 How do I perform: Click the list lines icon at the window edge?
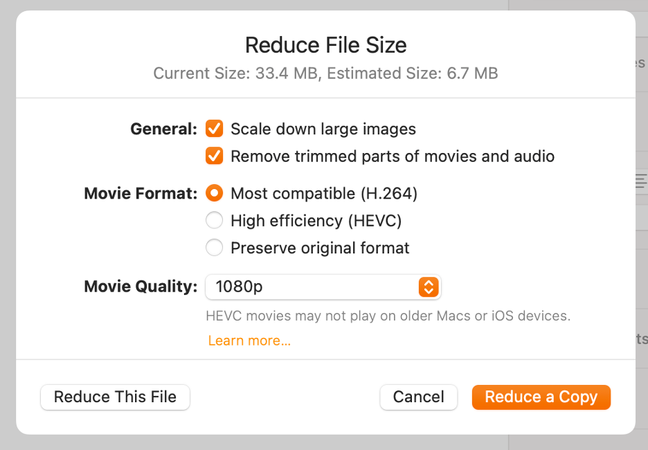640,180
